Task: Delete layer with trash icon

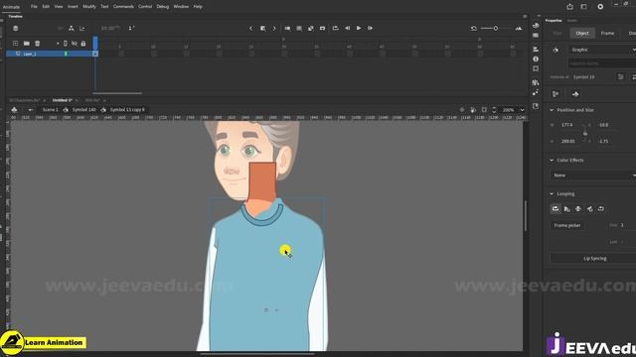Action: 38,44
